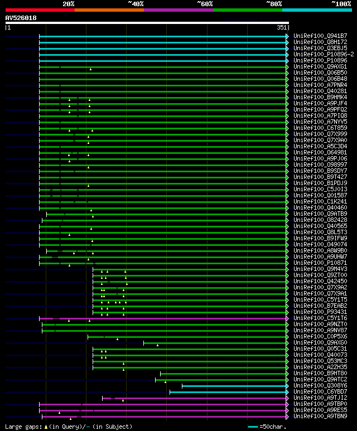Open hit UniRef100_Q40073
Screen dimensions: 357x431
click(320, 355)
